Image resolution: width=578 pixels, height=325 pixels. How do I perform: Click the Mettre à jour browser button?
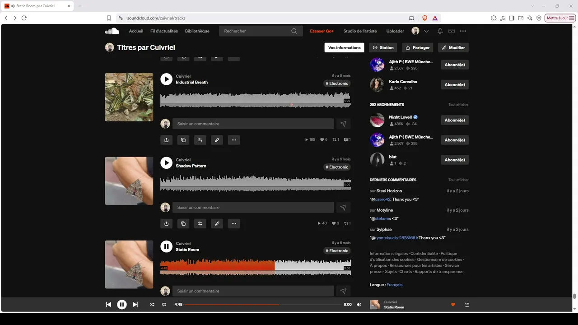560,18
